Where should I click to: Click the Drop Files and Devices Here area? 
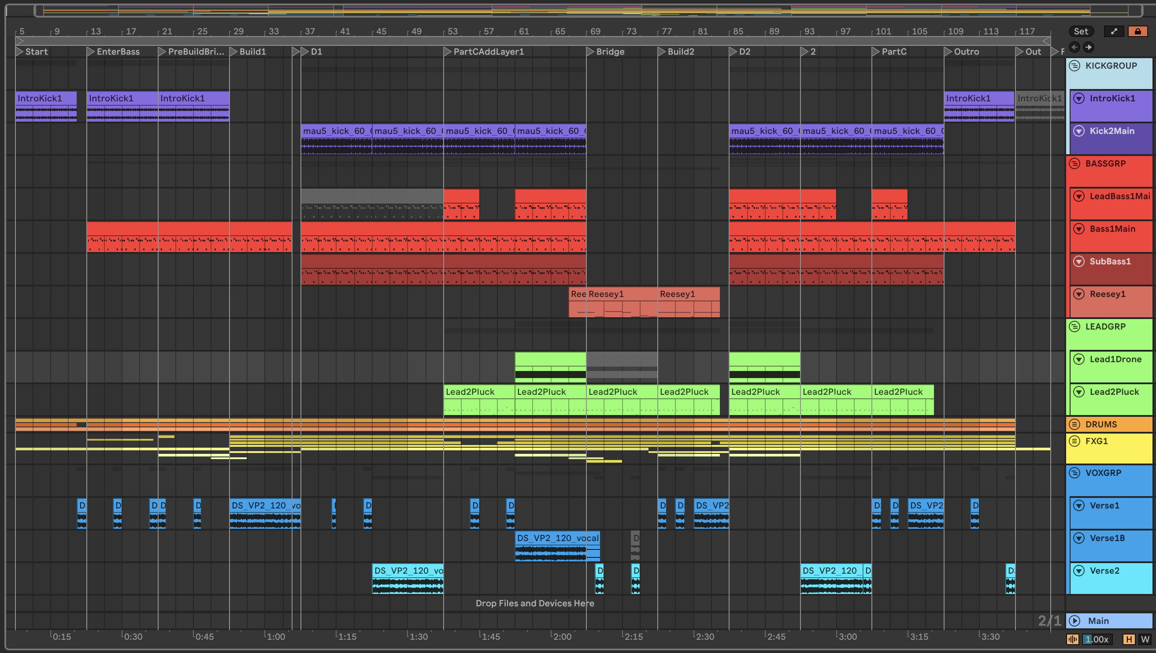point(535,603)
